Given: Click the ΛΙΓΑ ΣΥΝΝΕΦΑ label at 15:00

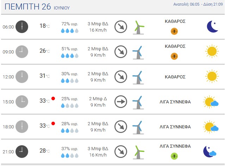Looking at the screenshot, I should point(175,102).
